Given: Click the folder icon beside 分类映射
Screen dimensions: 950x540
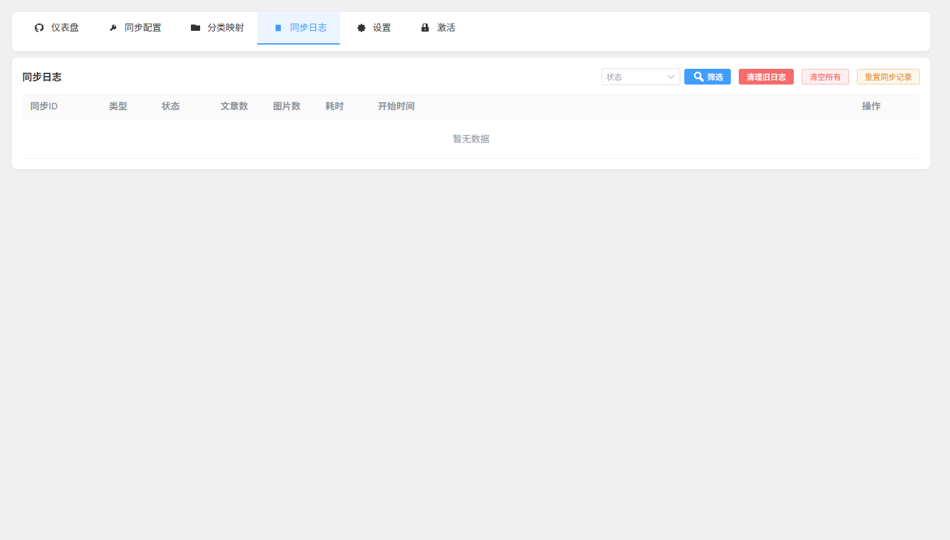Looking at the screenshot, I should click(196, 28).
